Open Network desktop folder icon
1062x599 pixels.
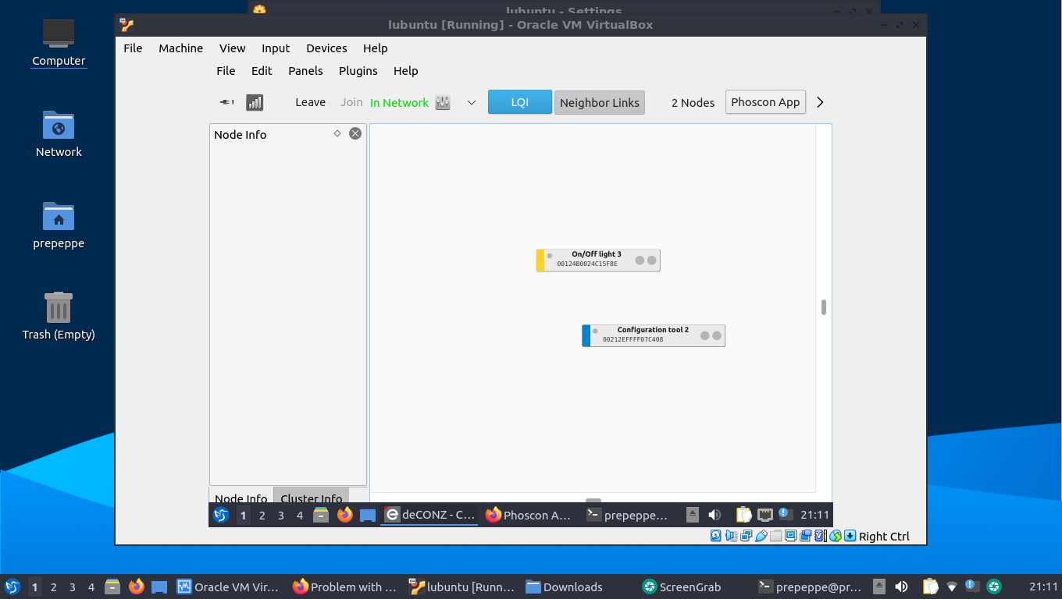(x=59, y=134)
